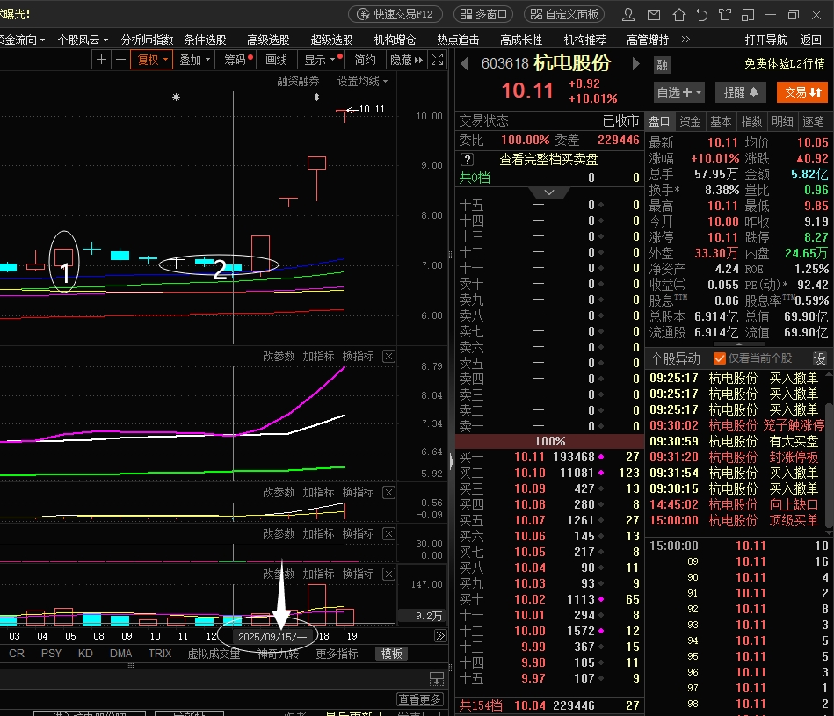Select the KD indicator tab

[x=85, y=654]
